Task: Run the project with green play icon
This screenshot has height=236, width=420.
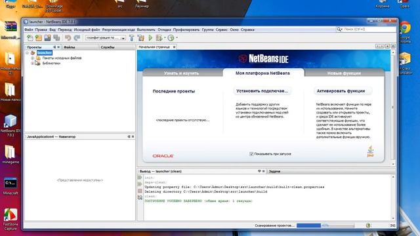Action: click(x=150, y=38)
